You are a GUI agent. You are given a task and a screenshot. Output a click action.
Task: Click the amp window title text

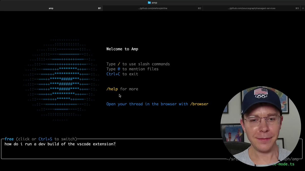tap(154, 3)
